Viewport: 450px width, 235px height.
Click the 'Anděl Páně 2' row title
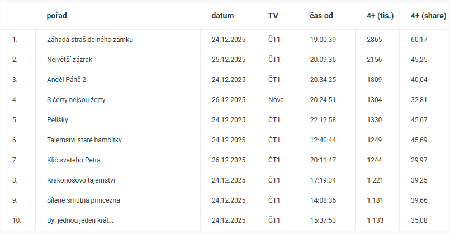click(x=67, y=80)
